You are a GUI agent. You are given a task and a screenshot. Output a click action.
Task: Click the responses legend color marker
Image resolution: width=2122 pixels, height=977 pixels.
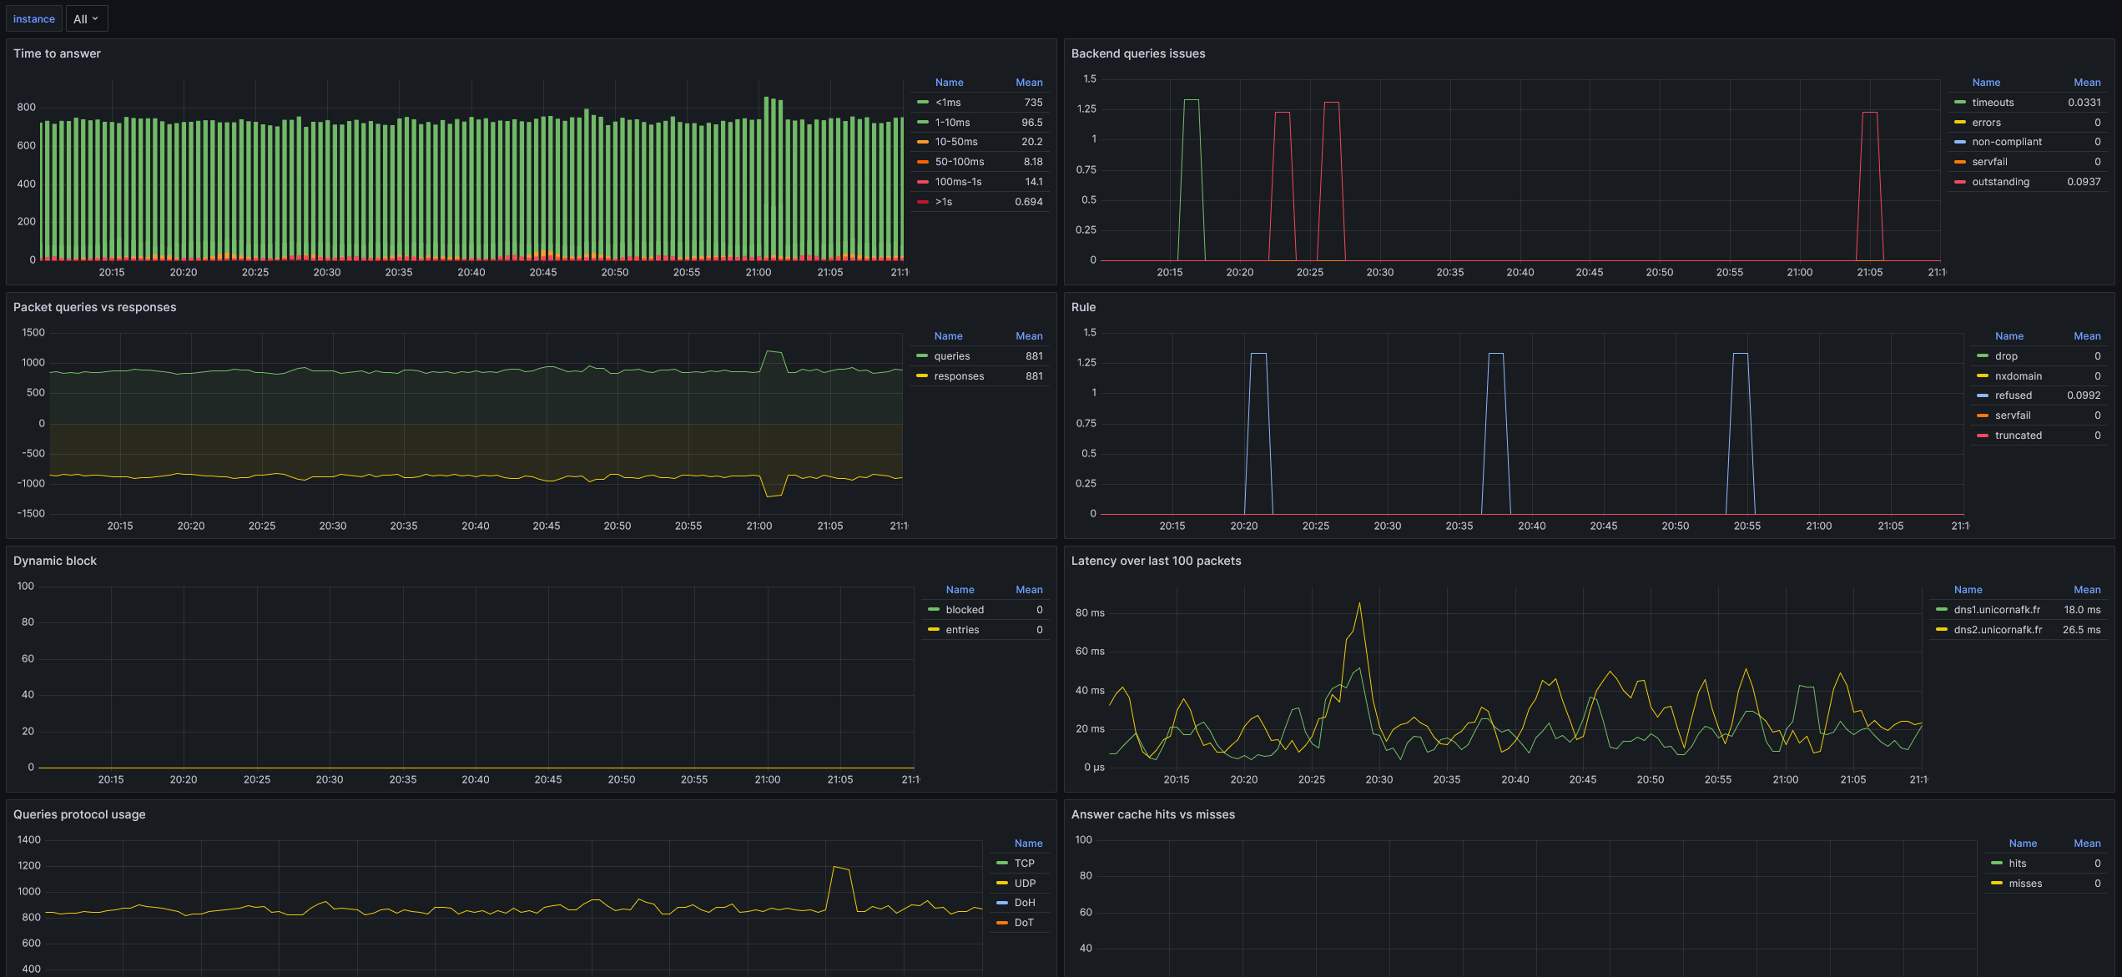click(x=922, y=376)
